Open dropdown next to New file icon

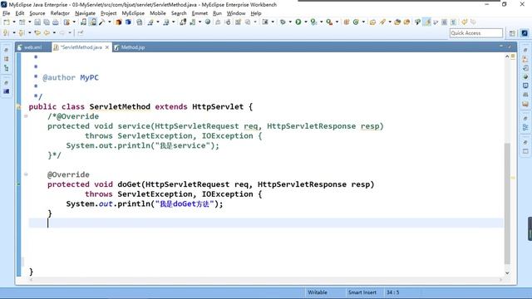pos(14,22)
